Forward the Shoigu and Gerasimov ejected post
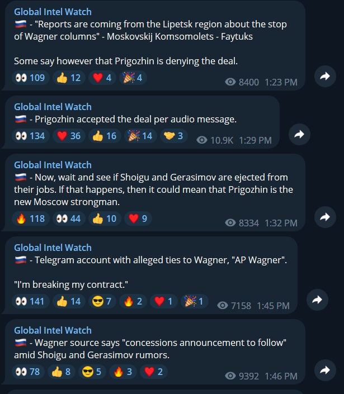The height and width of the screenshot is (394, 344). point(325,217)
